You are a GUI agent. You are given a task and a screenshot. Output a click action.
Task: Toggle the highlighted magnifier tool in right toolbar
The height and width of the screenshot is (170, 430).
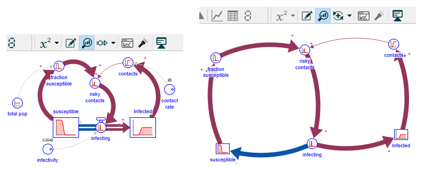tap(323, 15)
